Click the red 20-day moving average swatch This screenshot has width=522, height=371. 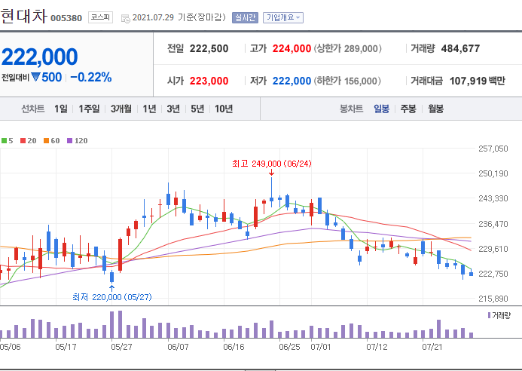click(23, 141)
